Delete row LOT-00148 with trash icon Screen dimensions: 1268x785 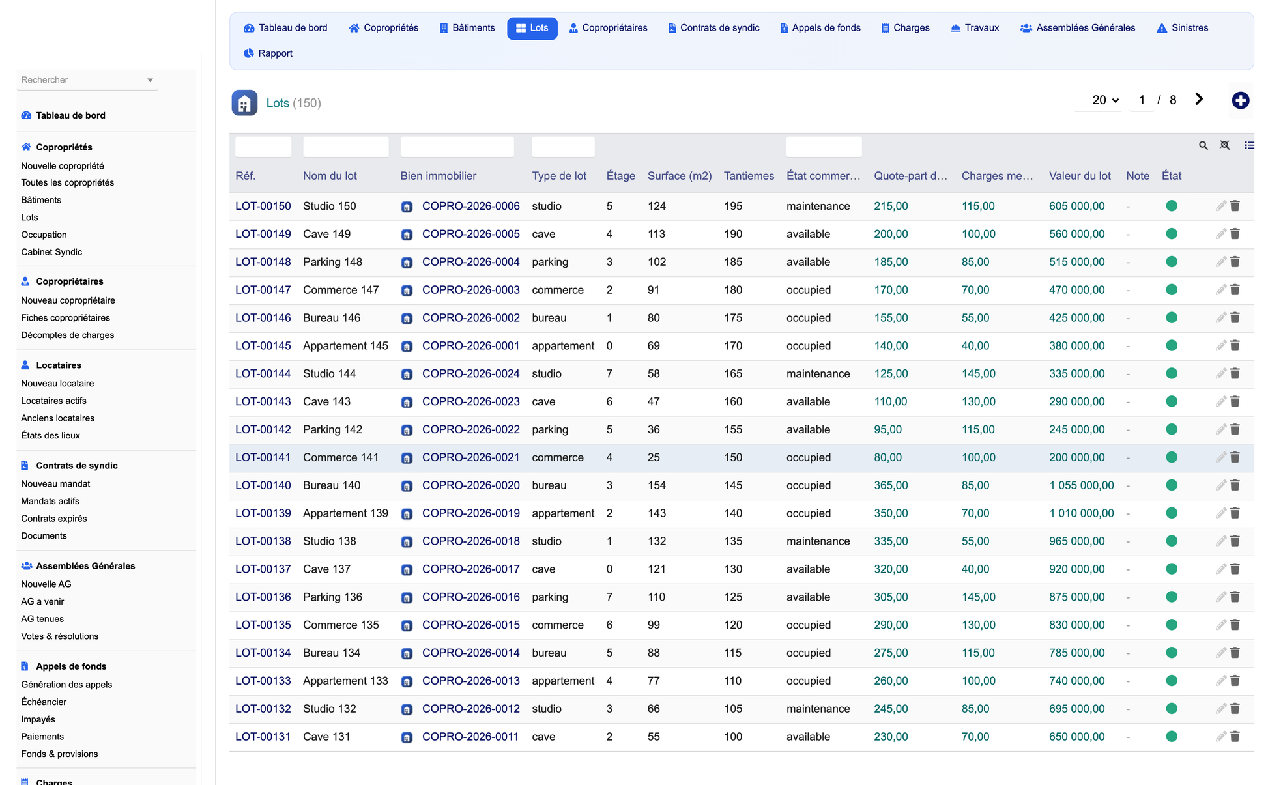(1234, 262)
